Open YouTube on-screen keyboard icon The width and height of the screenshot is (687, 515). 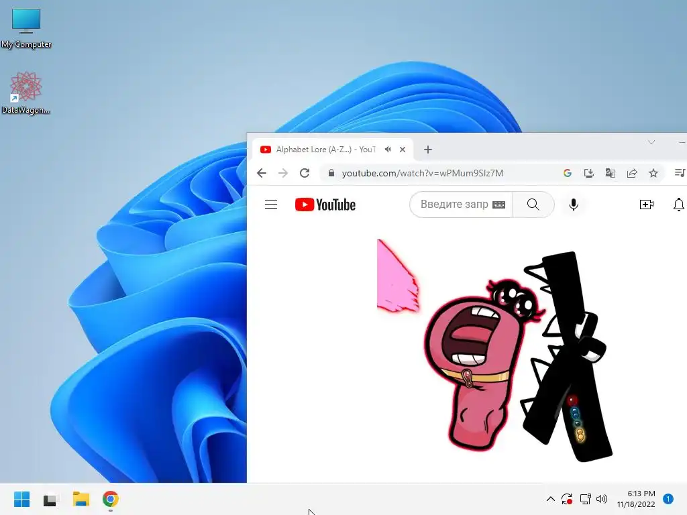coord(498,205)
